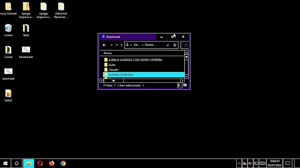Select the 'Teste' desktop folder
This screenshot has width=300, height=168.
26,30
